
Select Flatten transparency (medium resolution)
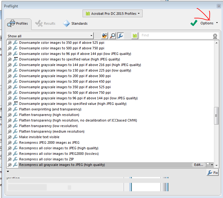coord(52,131)
